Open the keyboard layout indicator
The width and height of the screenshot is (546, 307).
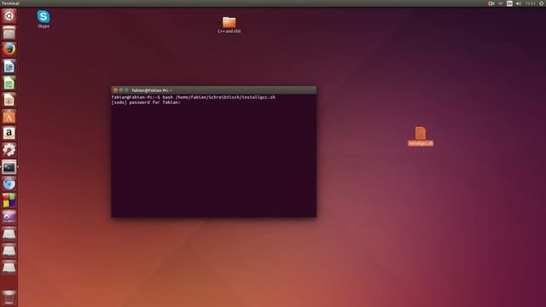point(509,3)
